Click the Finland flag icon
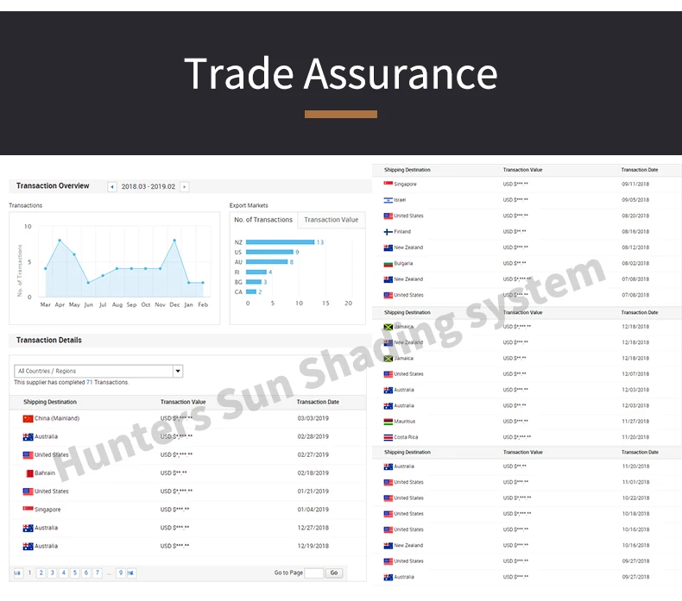This screenshot has height=601, width=682. (388, 232)
